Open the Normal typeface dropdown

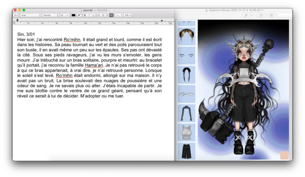pyautogui.click(x=51, y=15)
